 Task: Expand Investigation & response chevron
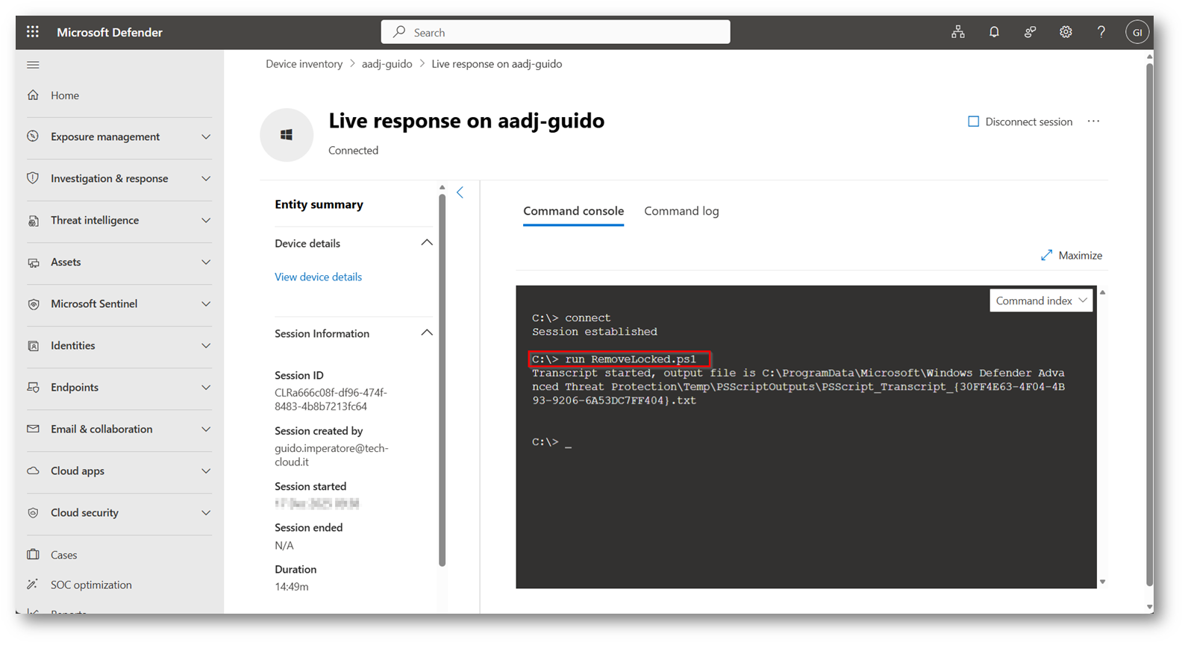206,178
